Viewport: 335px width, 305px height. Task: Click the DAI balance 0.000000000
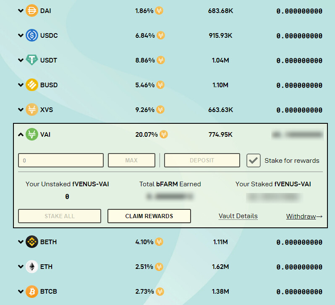click(x=299, y=11)
